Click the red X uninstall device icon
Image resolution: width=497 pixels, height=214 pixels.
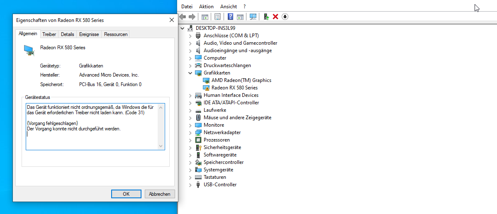(275, 17)
